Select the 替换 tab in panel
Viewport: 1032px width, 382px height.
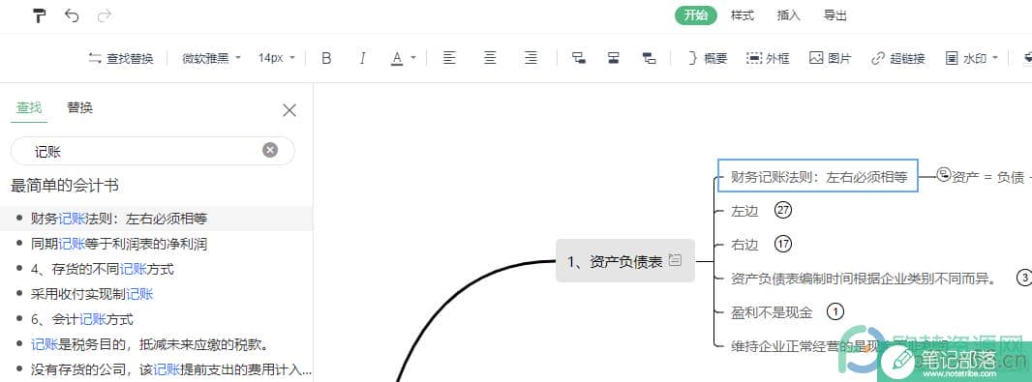pos(79,107)
